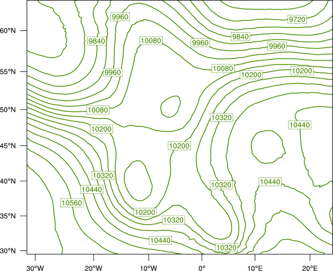The width and height of the screenshot is (333, 271).
Task: Click the 10440 label nearest 20°E longitude
Action: click(x=300, y=125)
